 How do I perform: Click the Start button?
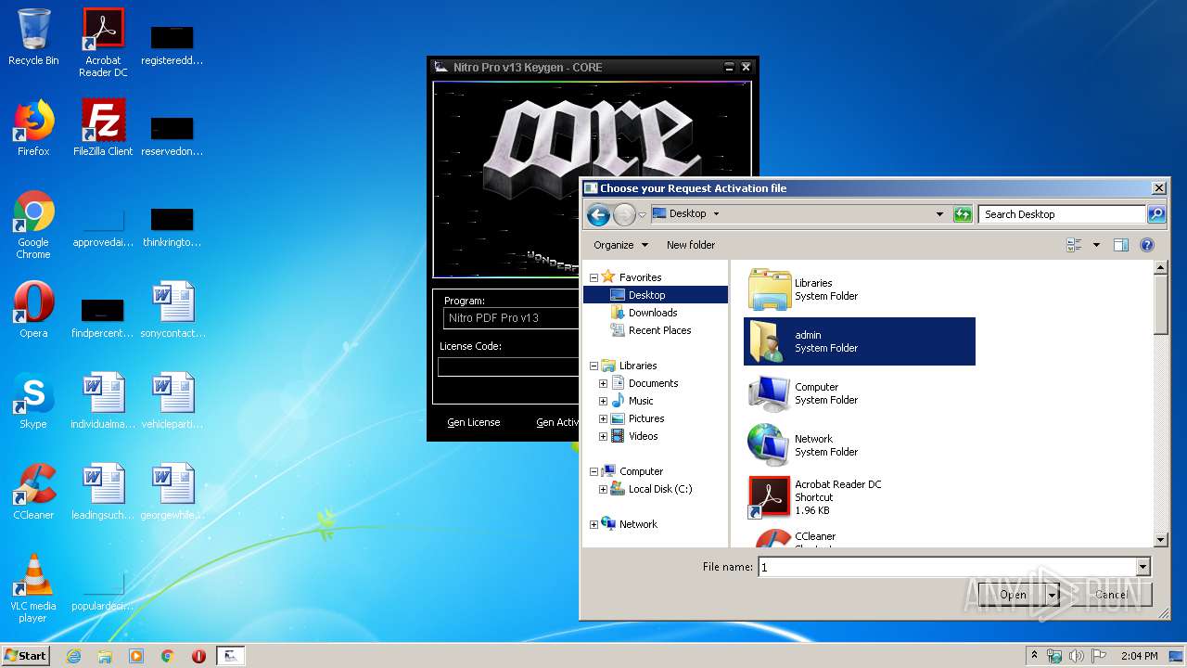tap(26, 656)
